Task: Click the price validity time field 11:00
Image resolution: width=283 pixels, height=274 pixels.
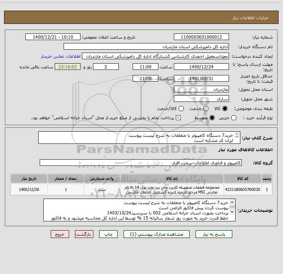Action: tap(146, 78)
